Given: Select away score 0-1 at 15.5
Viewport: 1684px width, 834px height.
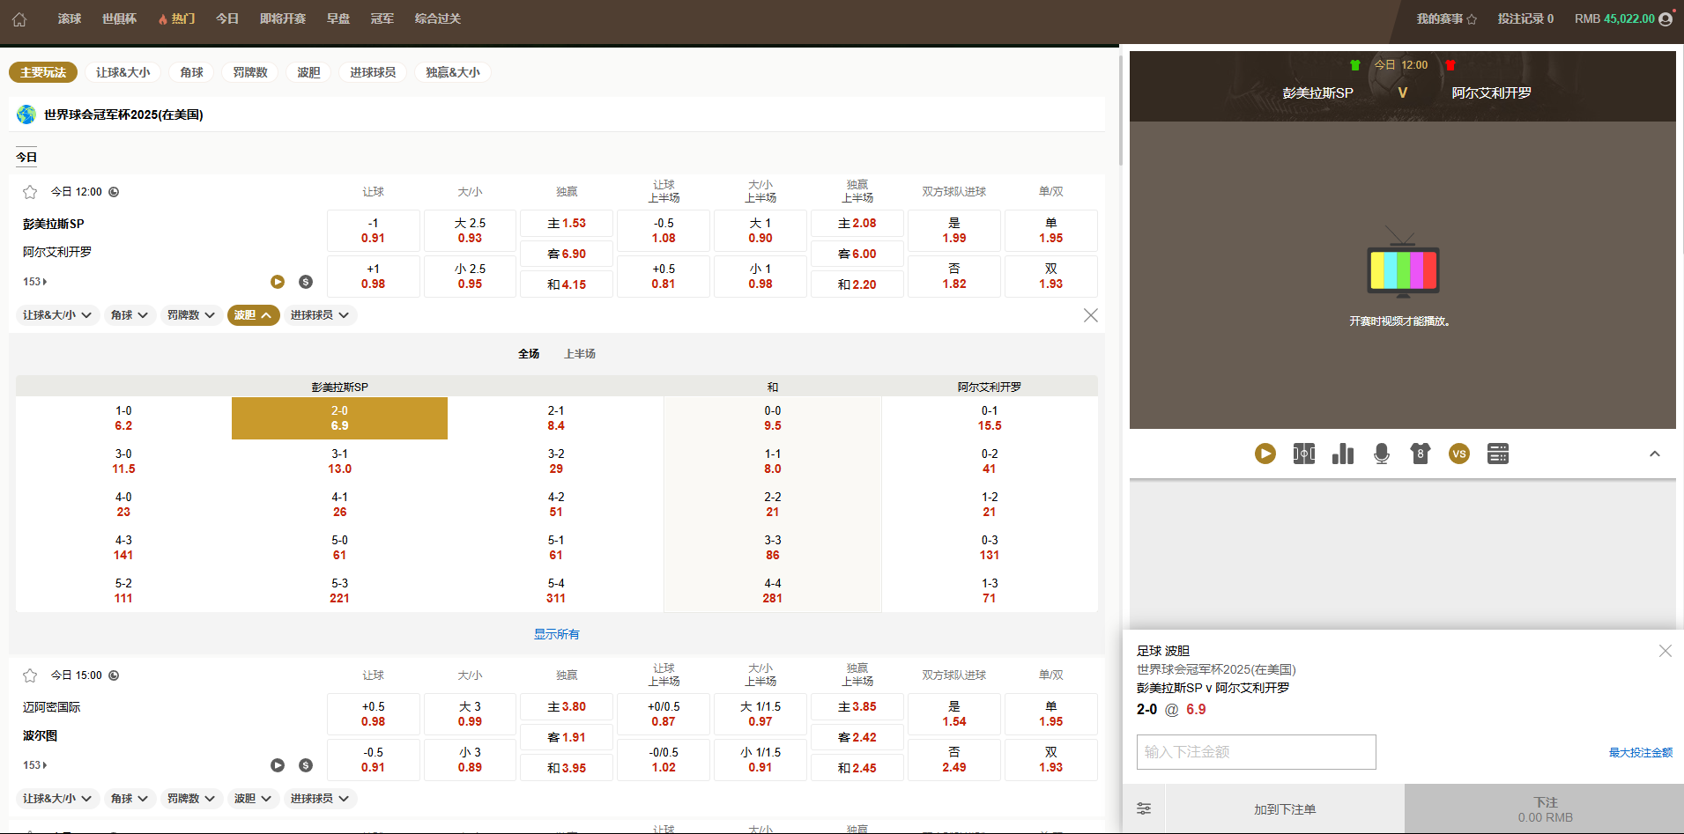Looking at the screenshot, I should (x=990, y=418).
